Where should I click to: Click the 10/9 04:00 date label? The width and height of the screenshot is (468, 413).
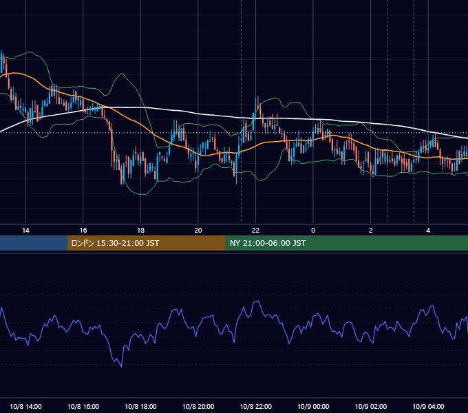pos(428,406)
